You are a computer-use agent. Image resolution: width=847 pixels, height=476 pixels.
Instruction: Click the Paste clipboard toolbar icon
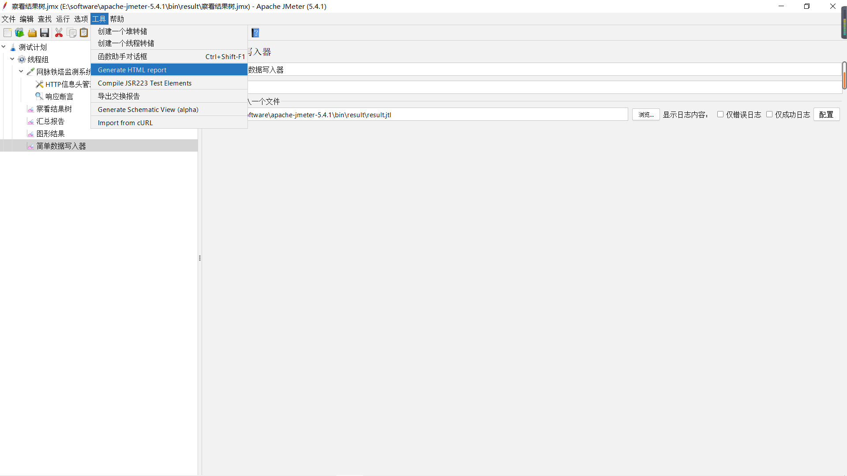(84, 33)
